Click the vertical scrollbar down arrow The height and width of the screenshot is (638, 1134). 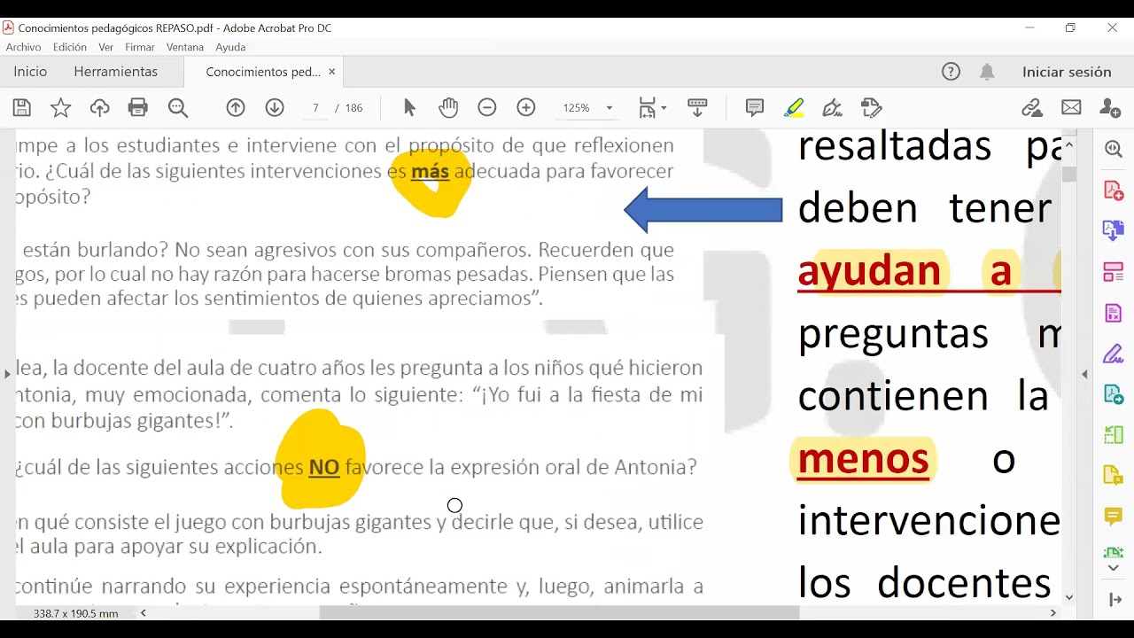(x=1069, y=598)
